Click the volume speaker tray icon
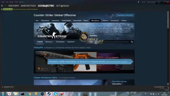 (159, 94)
